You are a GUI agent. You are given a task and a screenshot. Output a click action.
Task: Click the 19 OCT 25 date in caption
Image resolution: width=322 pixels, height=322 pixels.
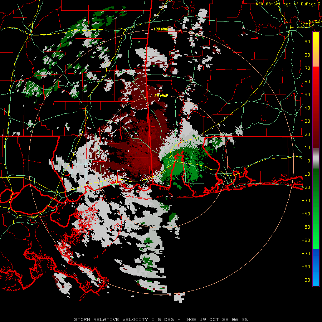click(214, 319)
